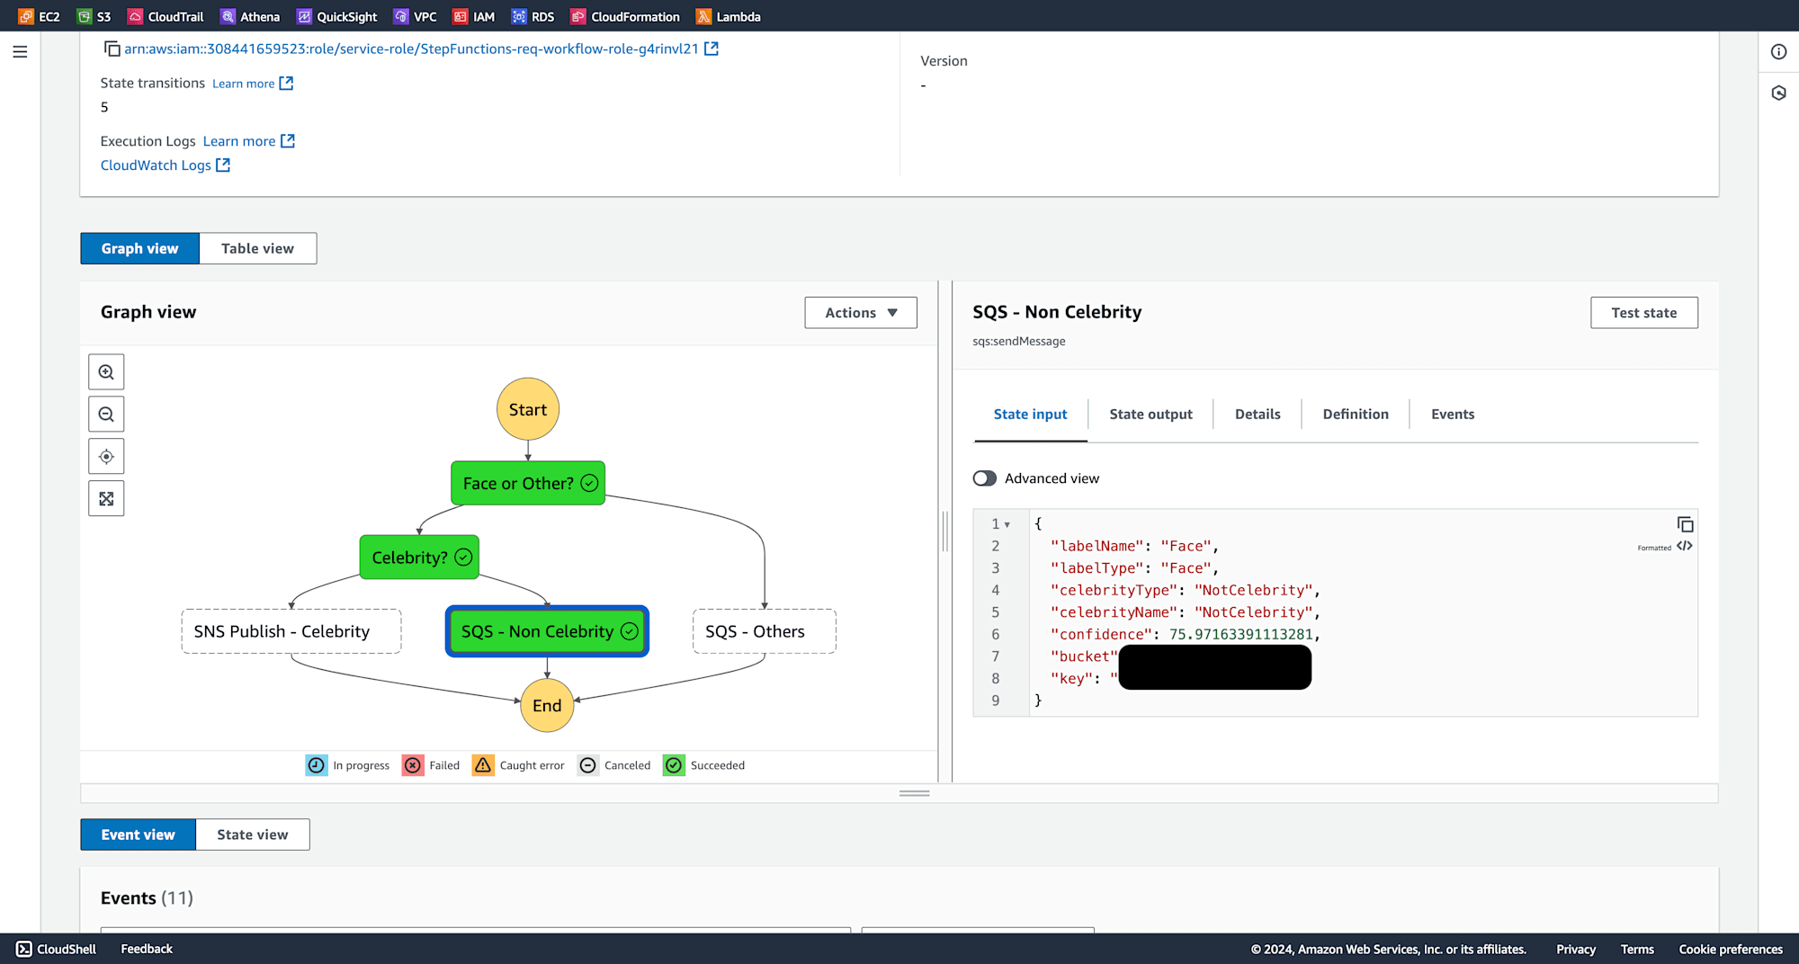Image resolution: width=1799 pixels, height=964 pixels.
Task: Open EC2 service shortcut
Action: (x=39, y=16)
